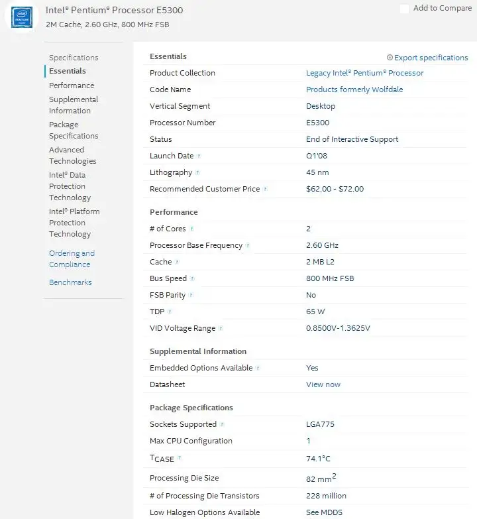
Task: Click the Q1'08 launch date value
Action: [317, 156]
